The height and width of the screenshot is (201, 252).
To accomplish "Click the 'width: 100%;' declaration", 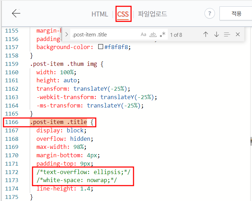I will pyautogui.click(x=56, y=72).
